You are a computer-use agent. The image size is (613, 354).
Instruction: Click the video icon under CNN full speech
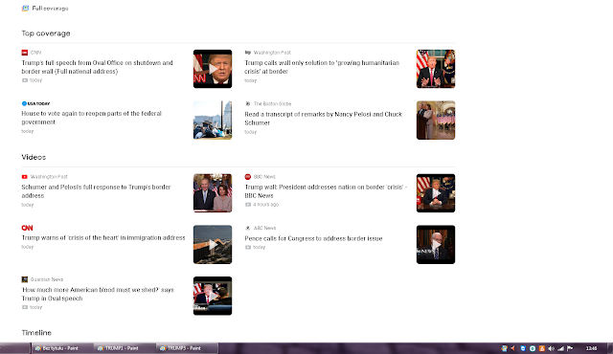(x=25, y=80)
